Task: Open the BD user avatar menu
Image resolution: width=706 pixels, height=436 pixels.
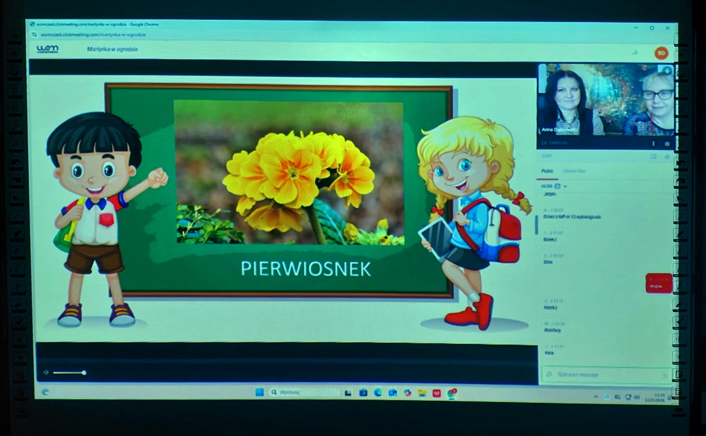Action: (x=661, y=53)
